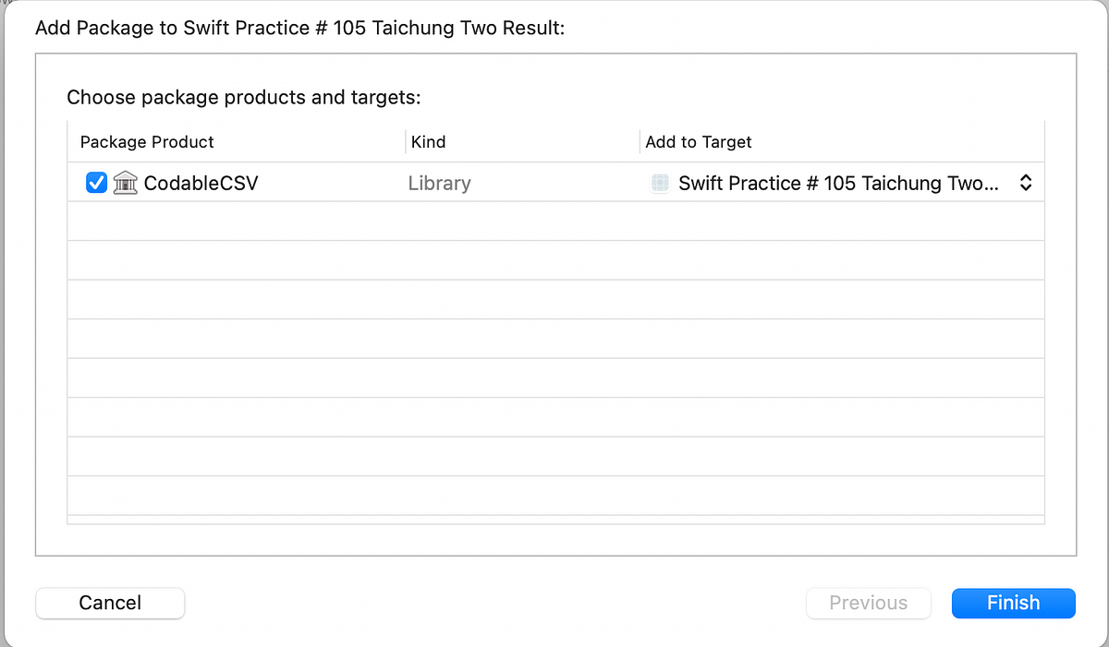Cancel adding the package
The image size is (1109, 647).
pyautogui.click(x=109, y=603)
